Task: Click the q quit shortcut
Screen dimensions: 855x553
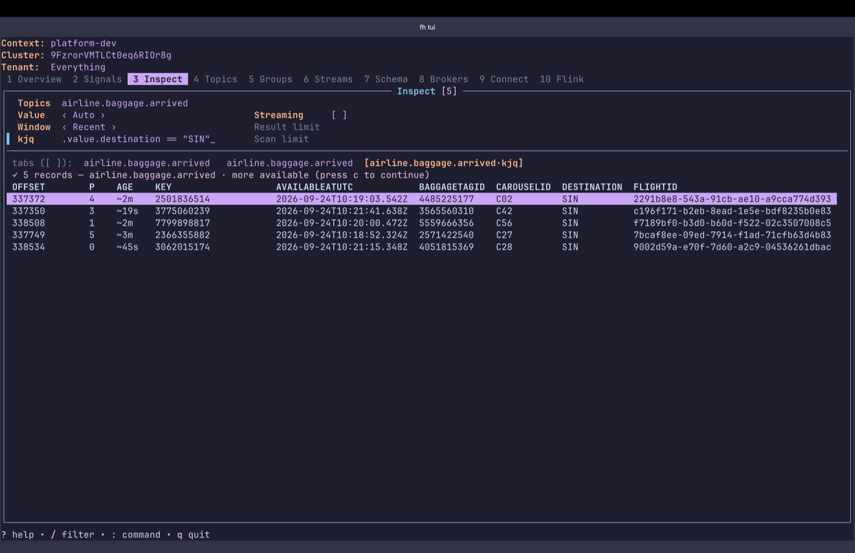Action: pos(193,535)
